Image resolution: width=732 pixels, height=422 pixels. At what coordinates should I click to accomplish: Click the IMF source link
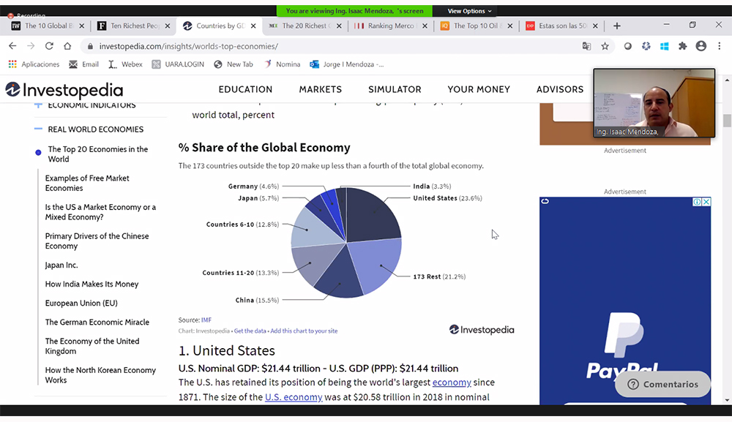click(206, 320)
